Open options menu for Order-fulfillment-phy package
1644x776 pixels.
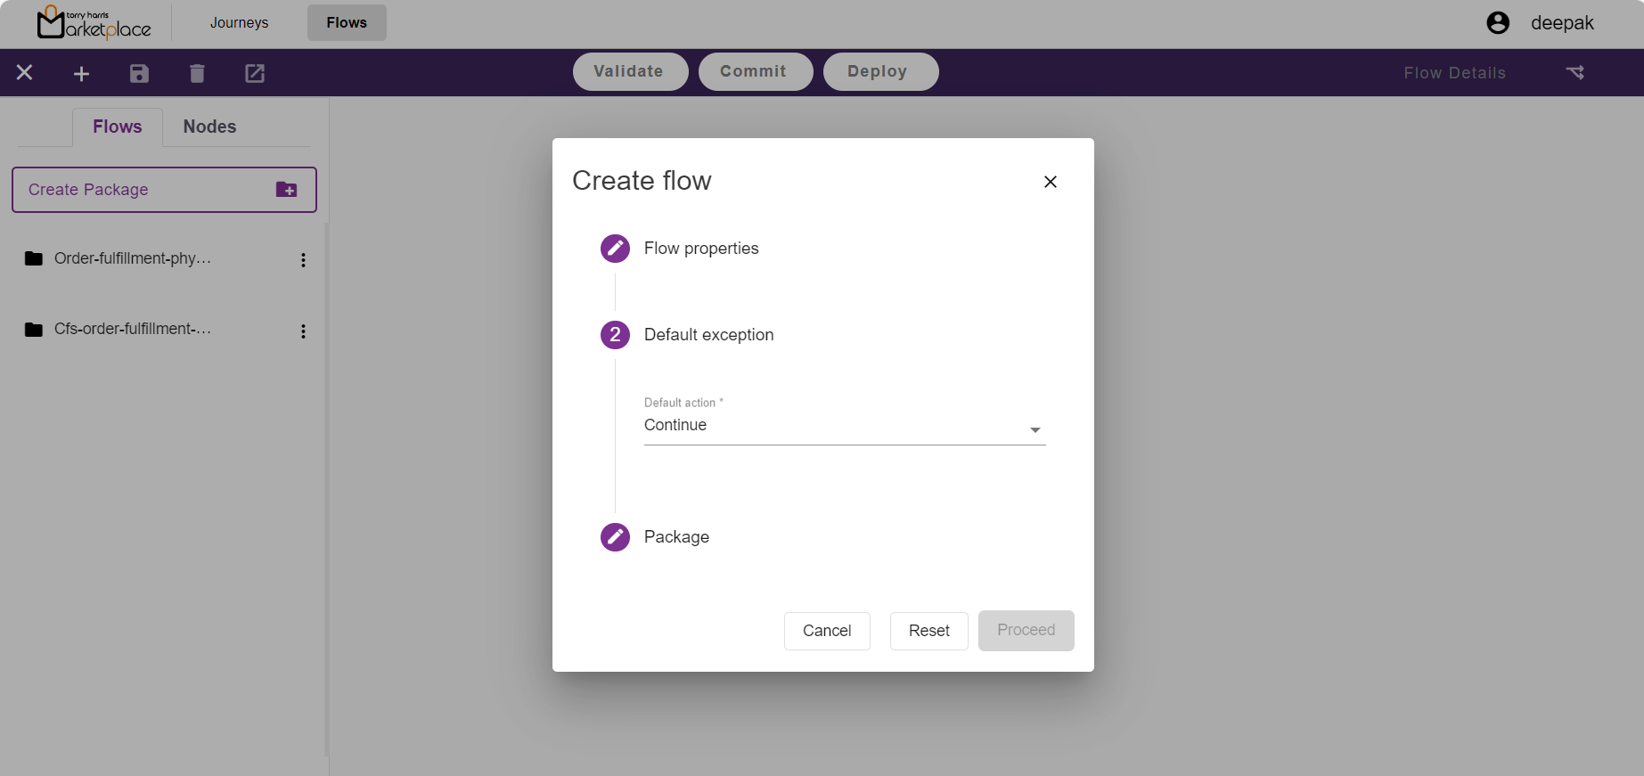(x=303, y=260)
